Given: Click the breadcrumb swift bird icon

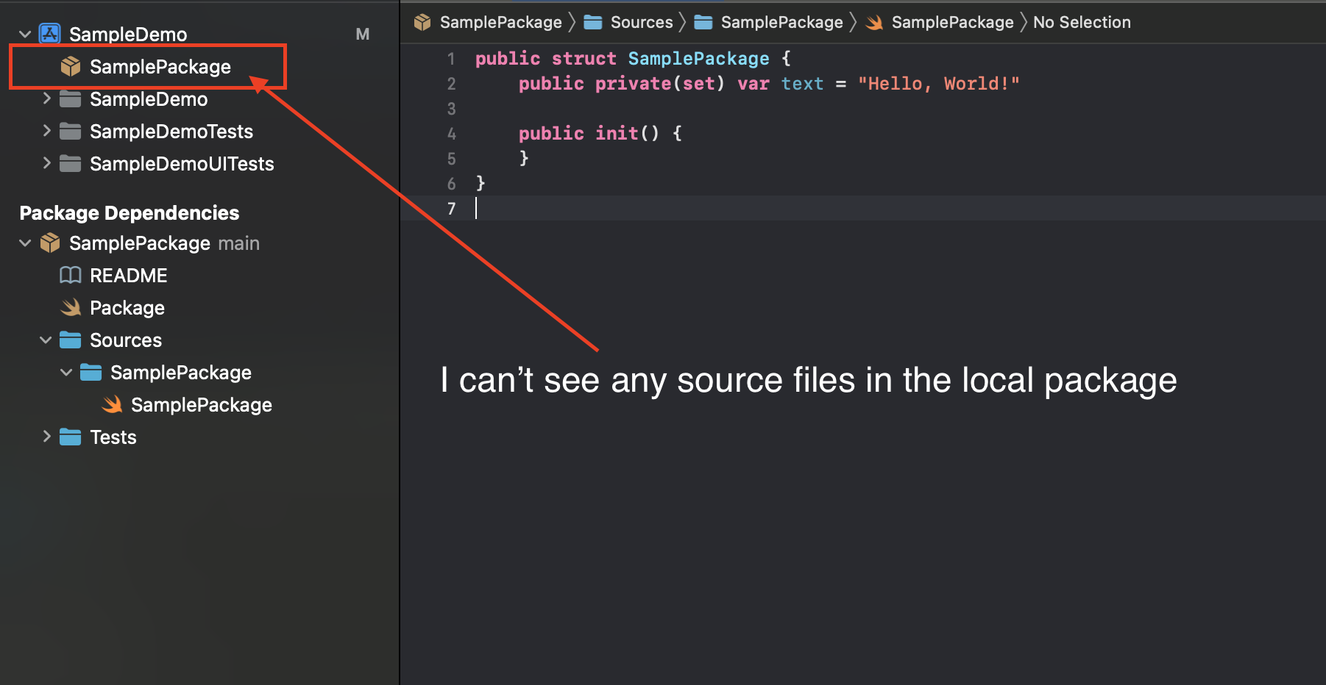Looking at the screenshot, I should (874, 23).
